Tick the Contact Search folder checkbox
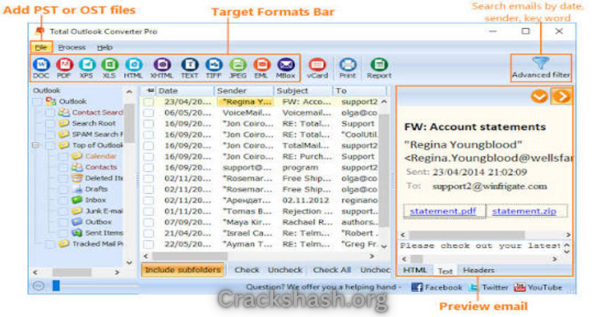 coord(49,113)
